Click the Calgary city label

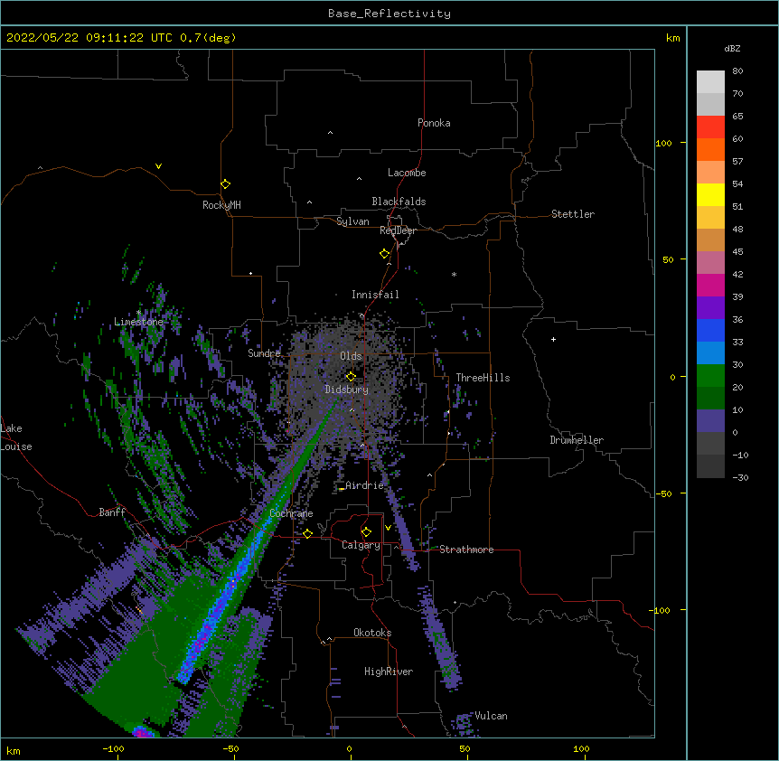pyautogui.click(x=361, y=545)
